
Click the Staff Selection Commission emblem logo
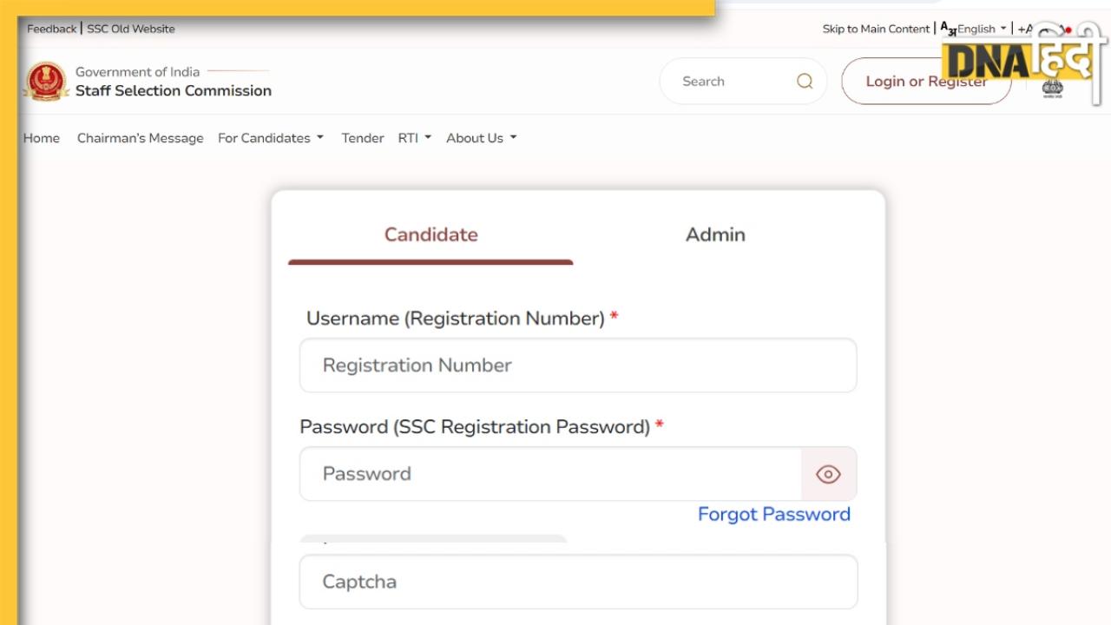click(x=46, y=82)
